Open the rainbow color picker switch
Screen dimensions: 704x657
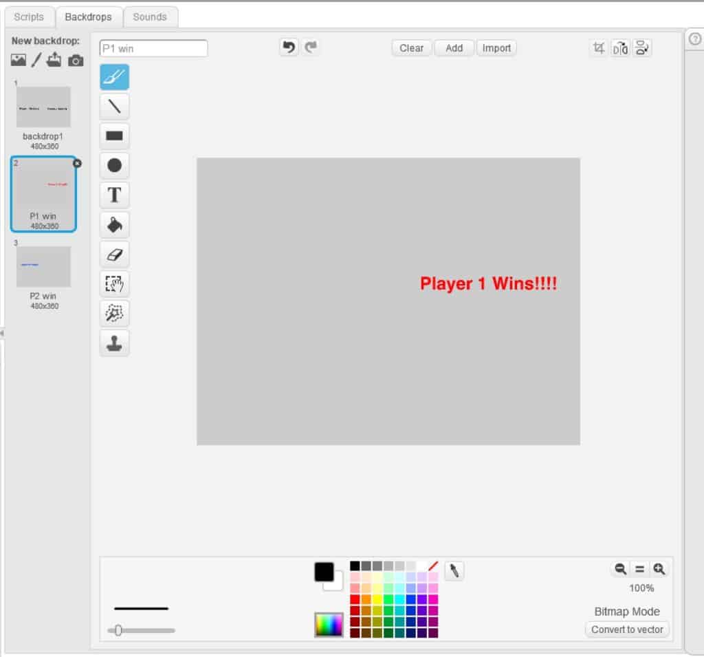click(x=329, y=625)
